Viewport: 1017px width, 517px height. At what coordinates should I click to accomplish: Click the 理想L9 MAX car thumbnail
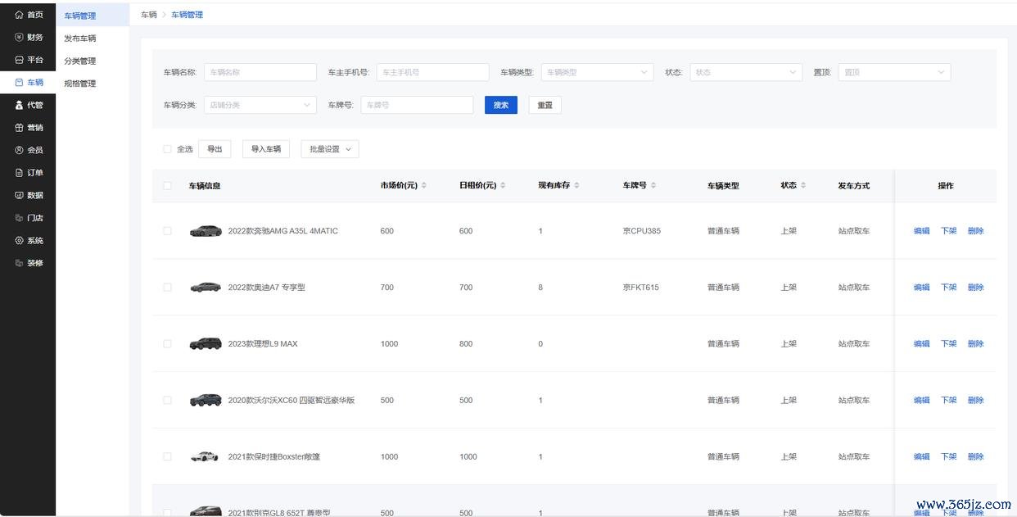point(206,344)
